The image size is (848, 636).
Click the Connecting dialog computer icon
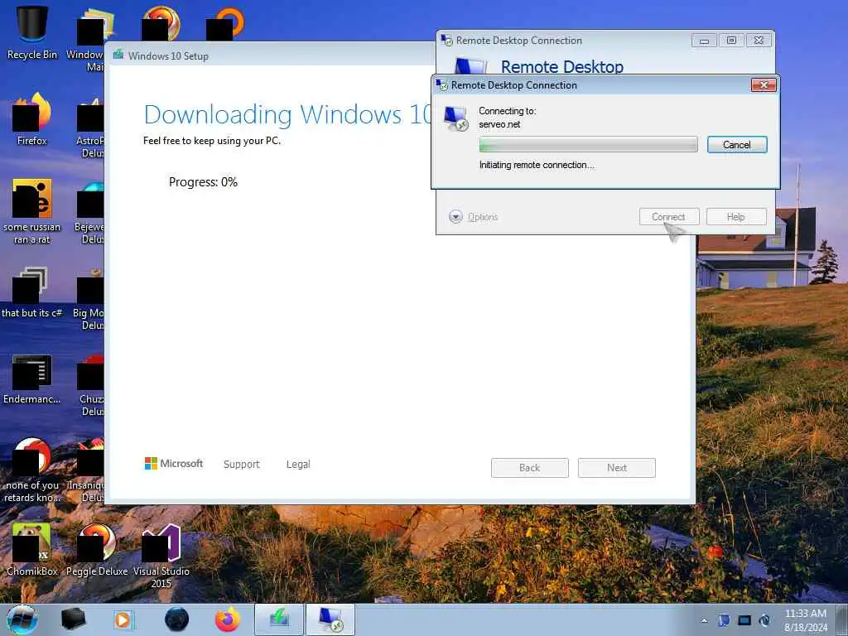456,118
